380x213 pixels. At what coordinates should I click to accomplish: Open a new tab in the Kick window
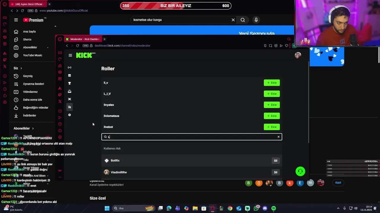click(104, 39)
